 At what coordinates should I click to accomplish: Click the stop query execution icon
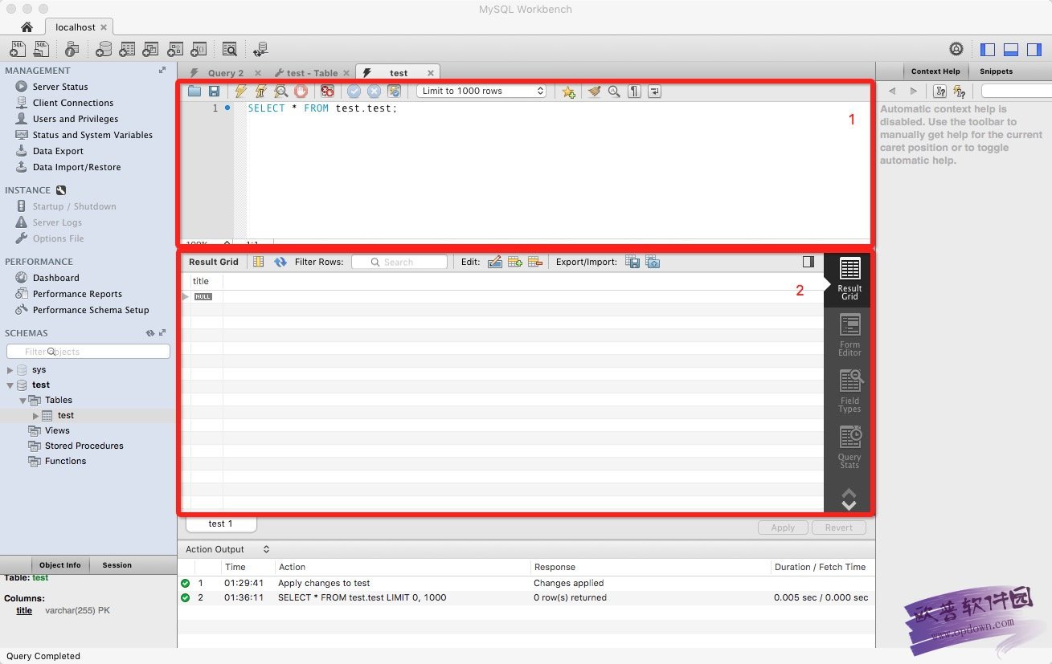301,91
